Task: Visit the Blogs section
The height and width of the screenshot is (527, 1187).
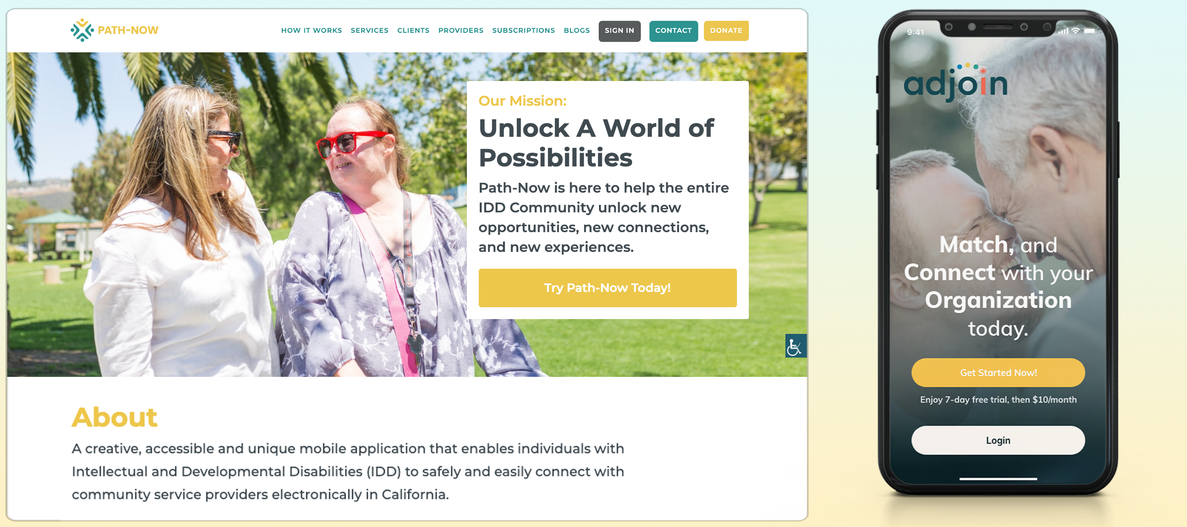Action: pos(577,31)
